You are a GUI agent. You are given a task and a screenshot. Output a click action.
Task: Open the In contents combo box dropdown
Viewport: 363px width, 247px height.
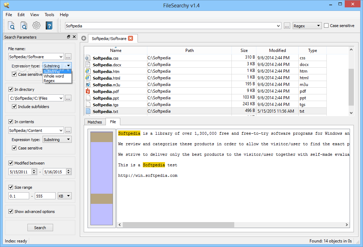(x=61, y=131)
